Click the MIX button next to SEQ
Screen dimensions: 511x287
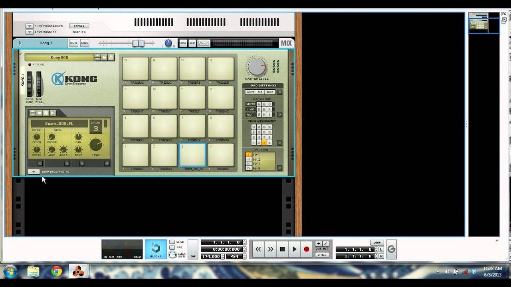pos(192,43)
